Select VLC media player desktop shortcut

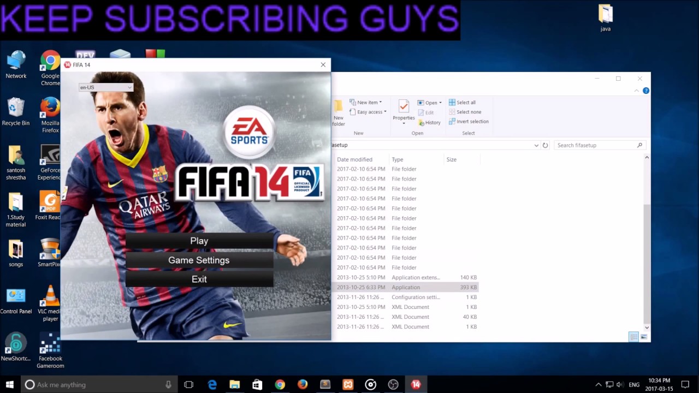(x=50, y=303)
